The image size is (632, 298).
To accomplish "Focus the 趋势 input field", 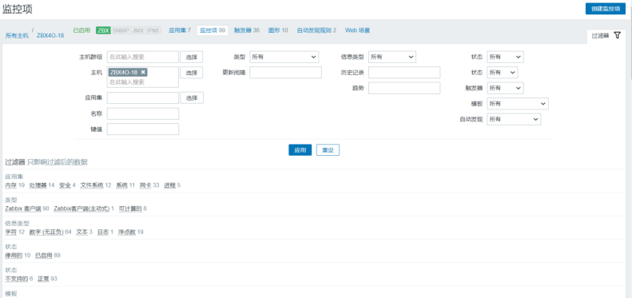I will tap(404, 88).
